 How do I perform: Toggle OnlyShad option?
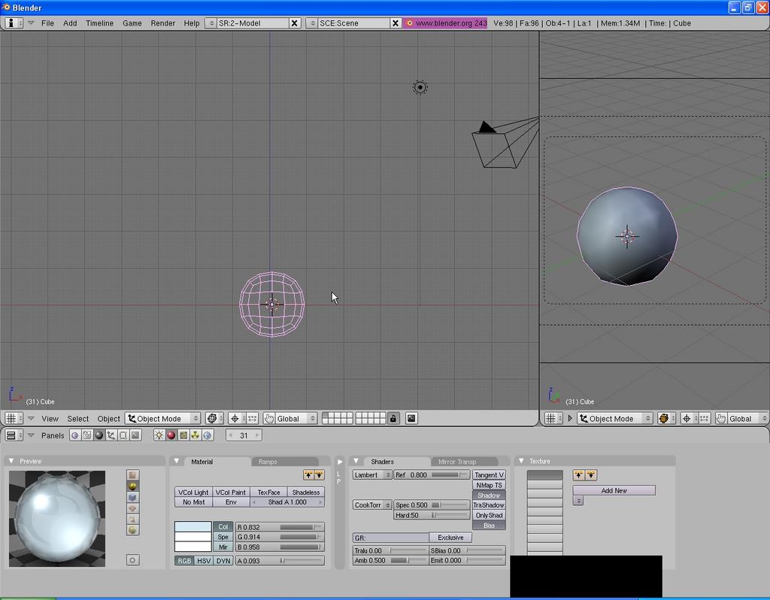pyautogui.click(x=489, y=515)
